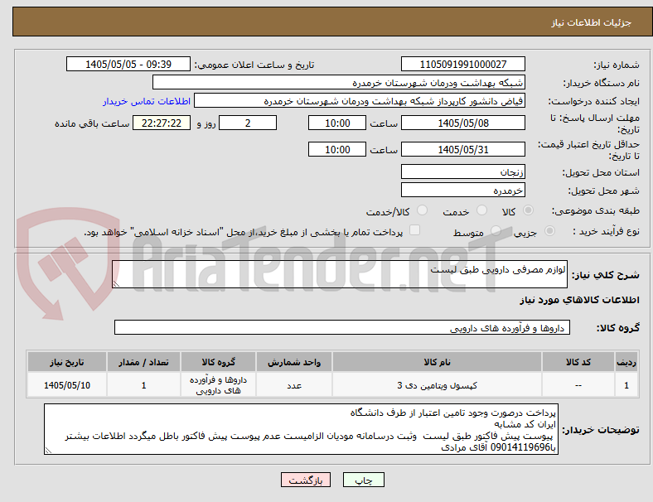Toggle the Islamic treasury payment checkbox
The image size is (653, 502).
(x=415, y=230)
